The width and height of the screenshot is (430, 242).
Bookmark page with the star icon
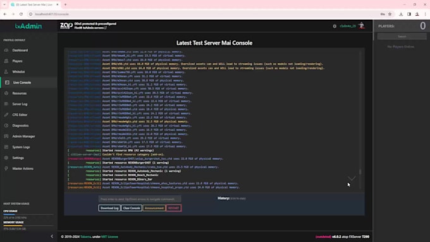coord(390,14)
